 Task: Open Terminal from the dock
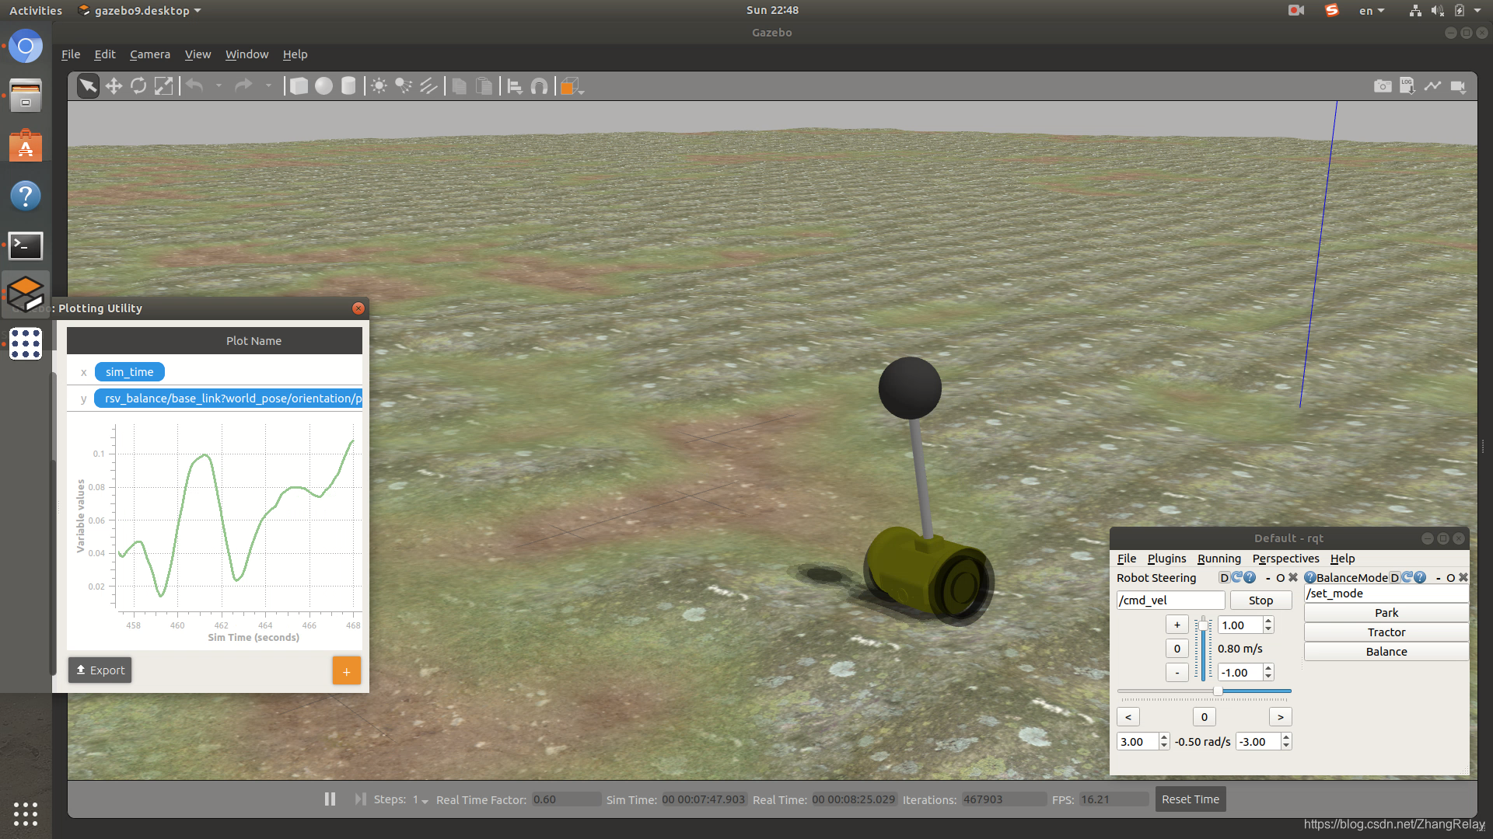click(x=26, y=245)
